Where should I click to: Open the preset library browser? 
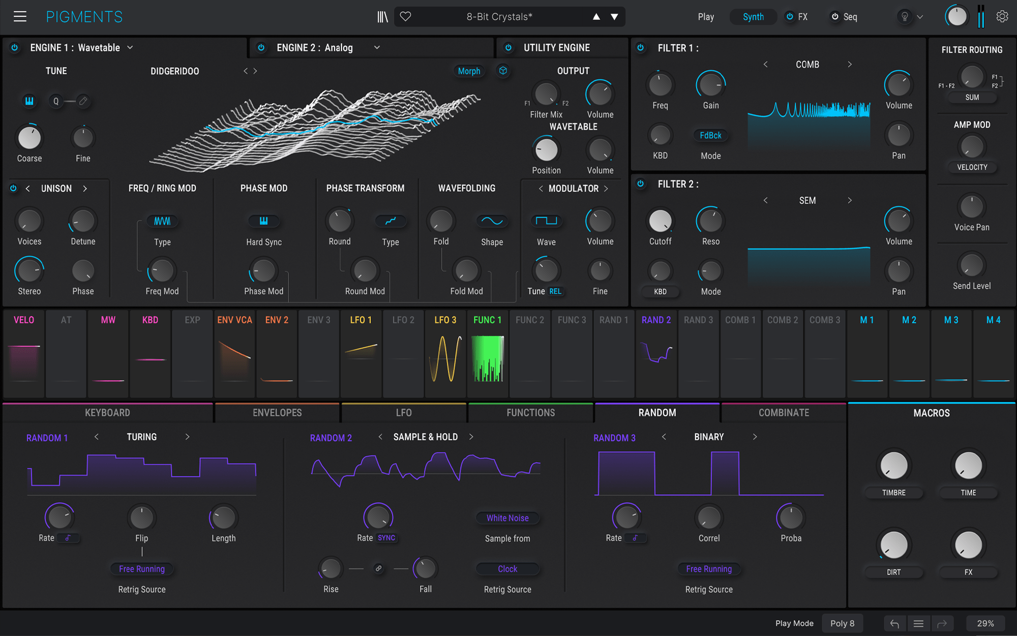[x=382, y=17]
